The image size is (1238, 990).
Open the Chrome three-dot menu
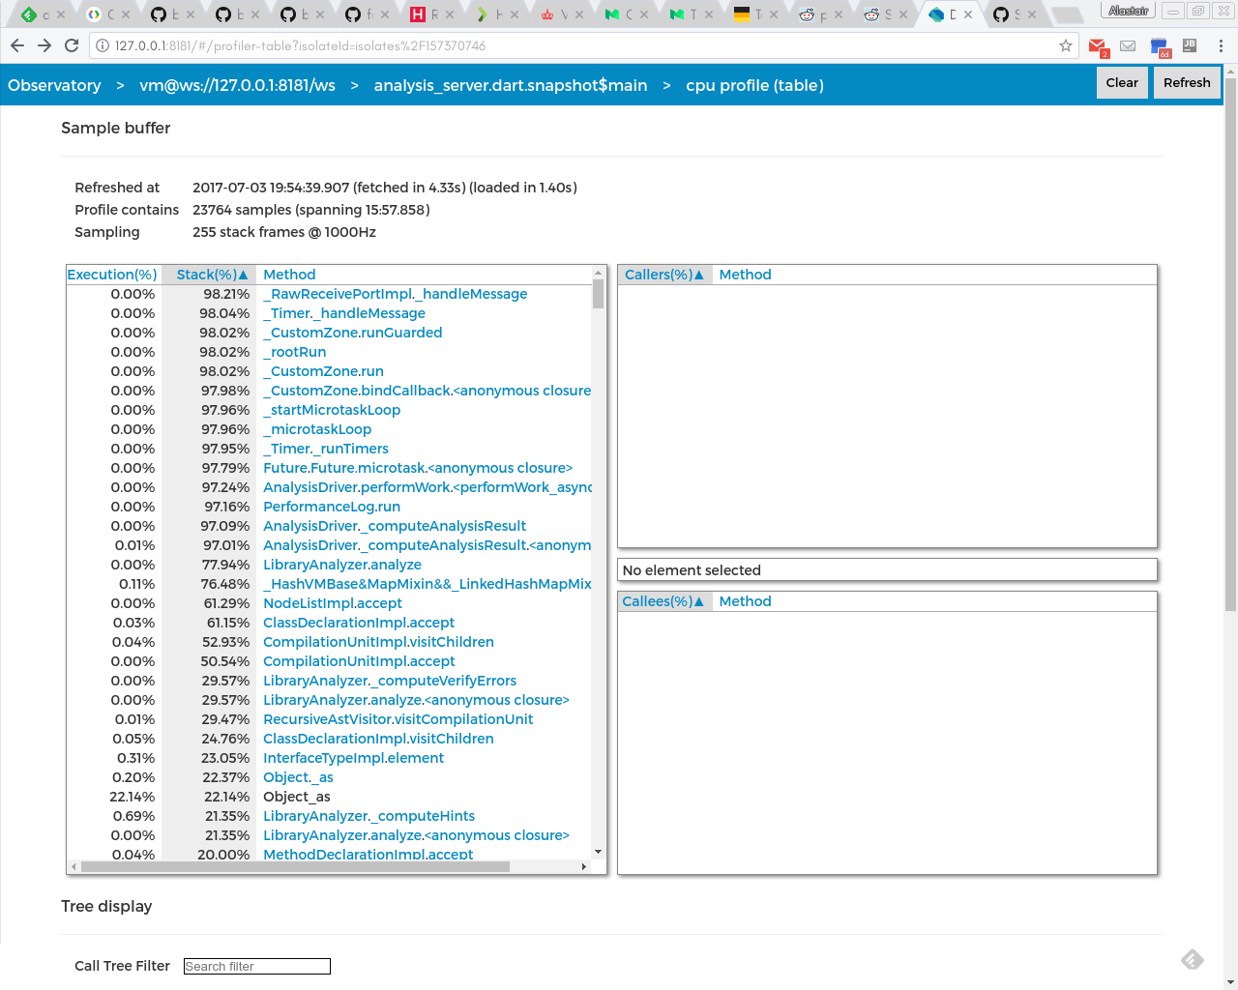(1221, 45)
